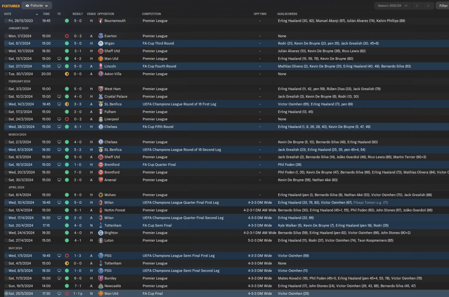Click the Aston Villa club badge
Screen dimensions: 449x297
pyautogui.click(x=101, y=74)
